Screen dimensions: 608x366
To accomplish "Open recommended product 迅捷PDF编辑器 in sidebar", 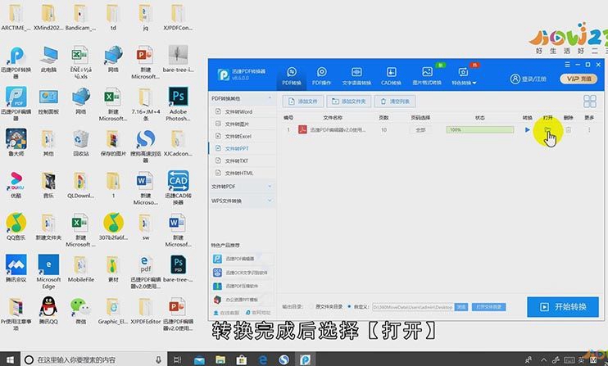I will point(243,259).
